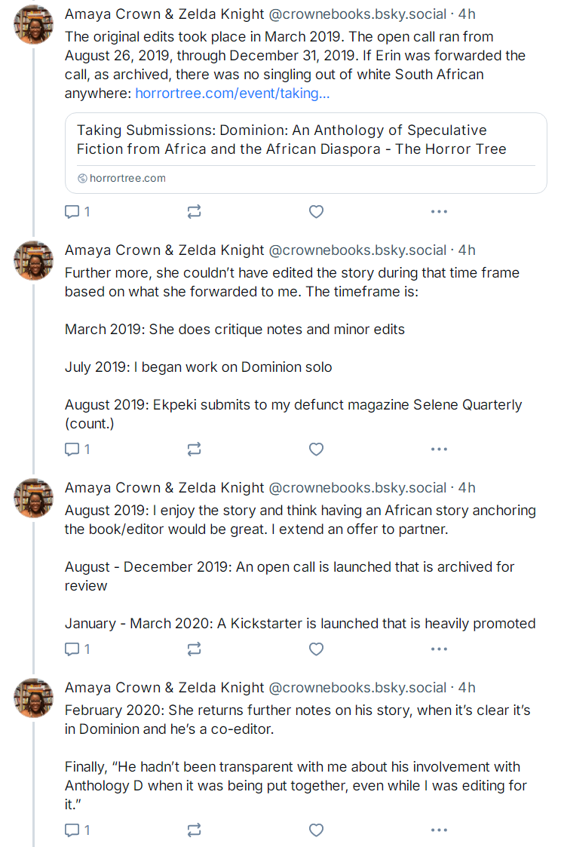Open the Taking Submissions: Dominion link card
Image resolution: width=561 pixels, height=847 pixels.
(x=305, y=153)
